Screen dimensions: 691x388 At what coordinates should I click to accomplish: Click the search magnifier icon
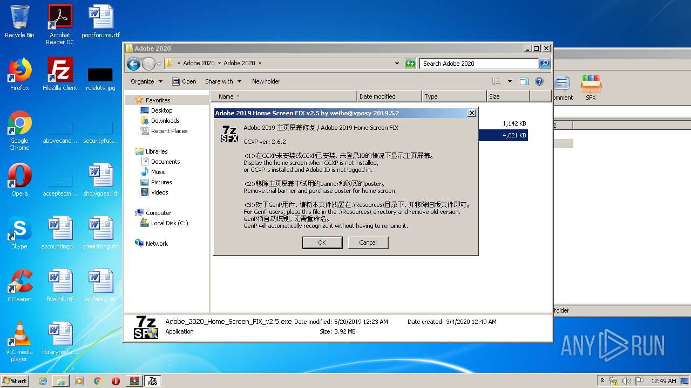tap(545, 64)
